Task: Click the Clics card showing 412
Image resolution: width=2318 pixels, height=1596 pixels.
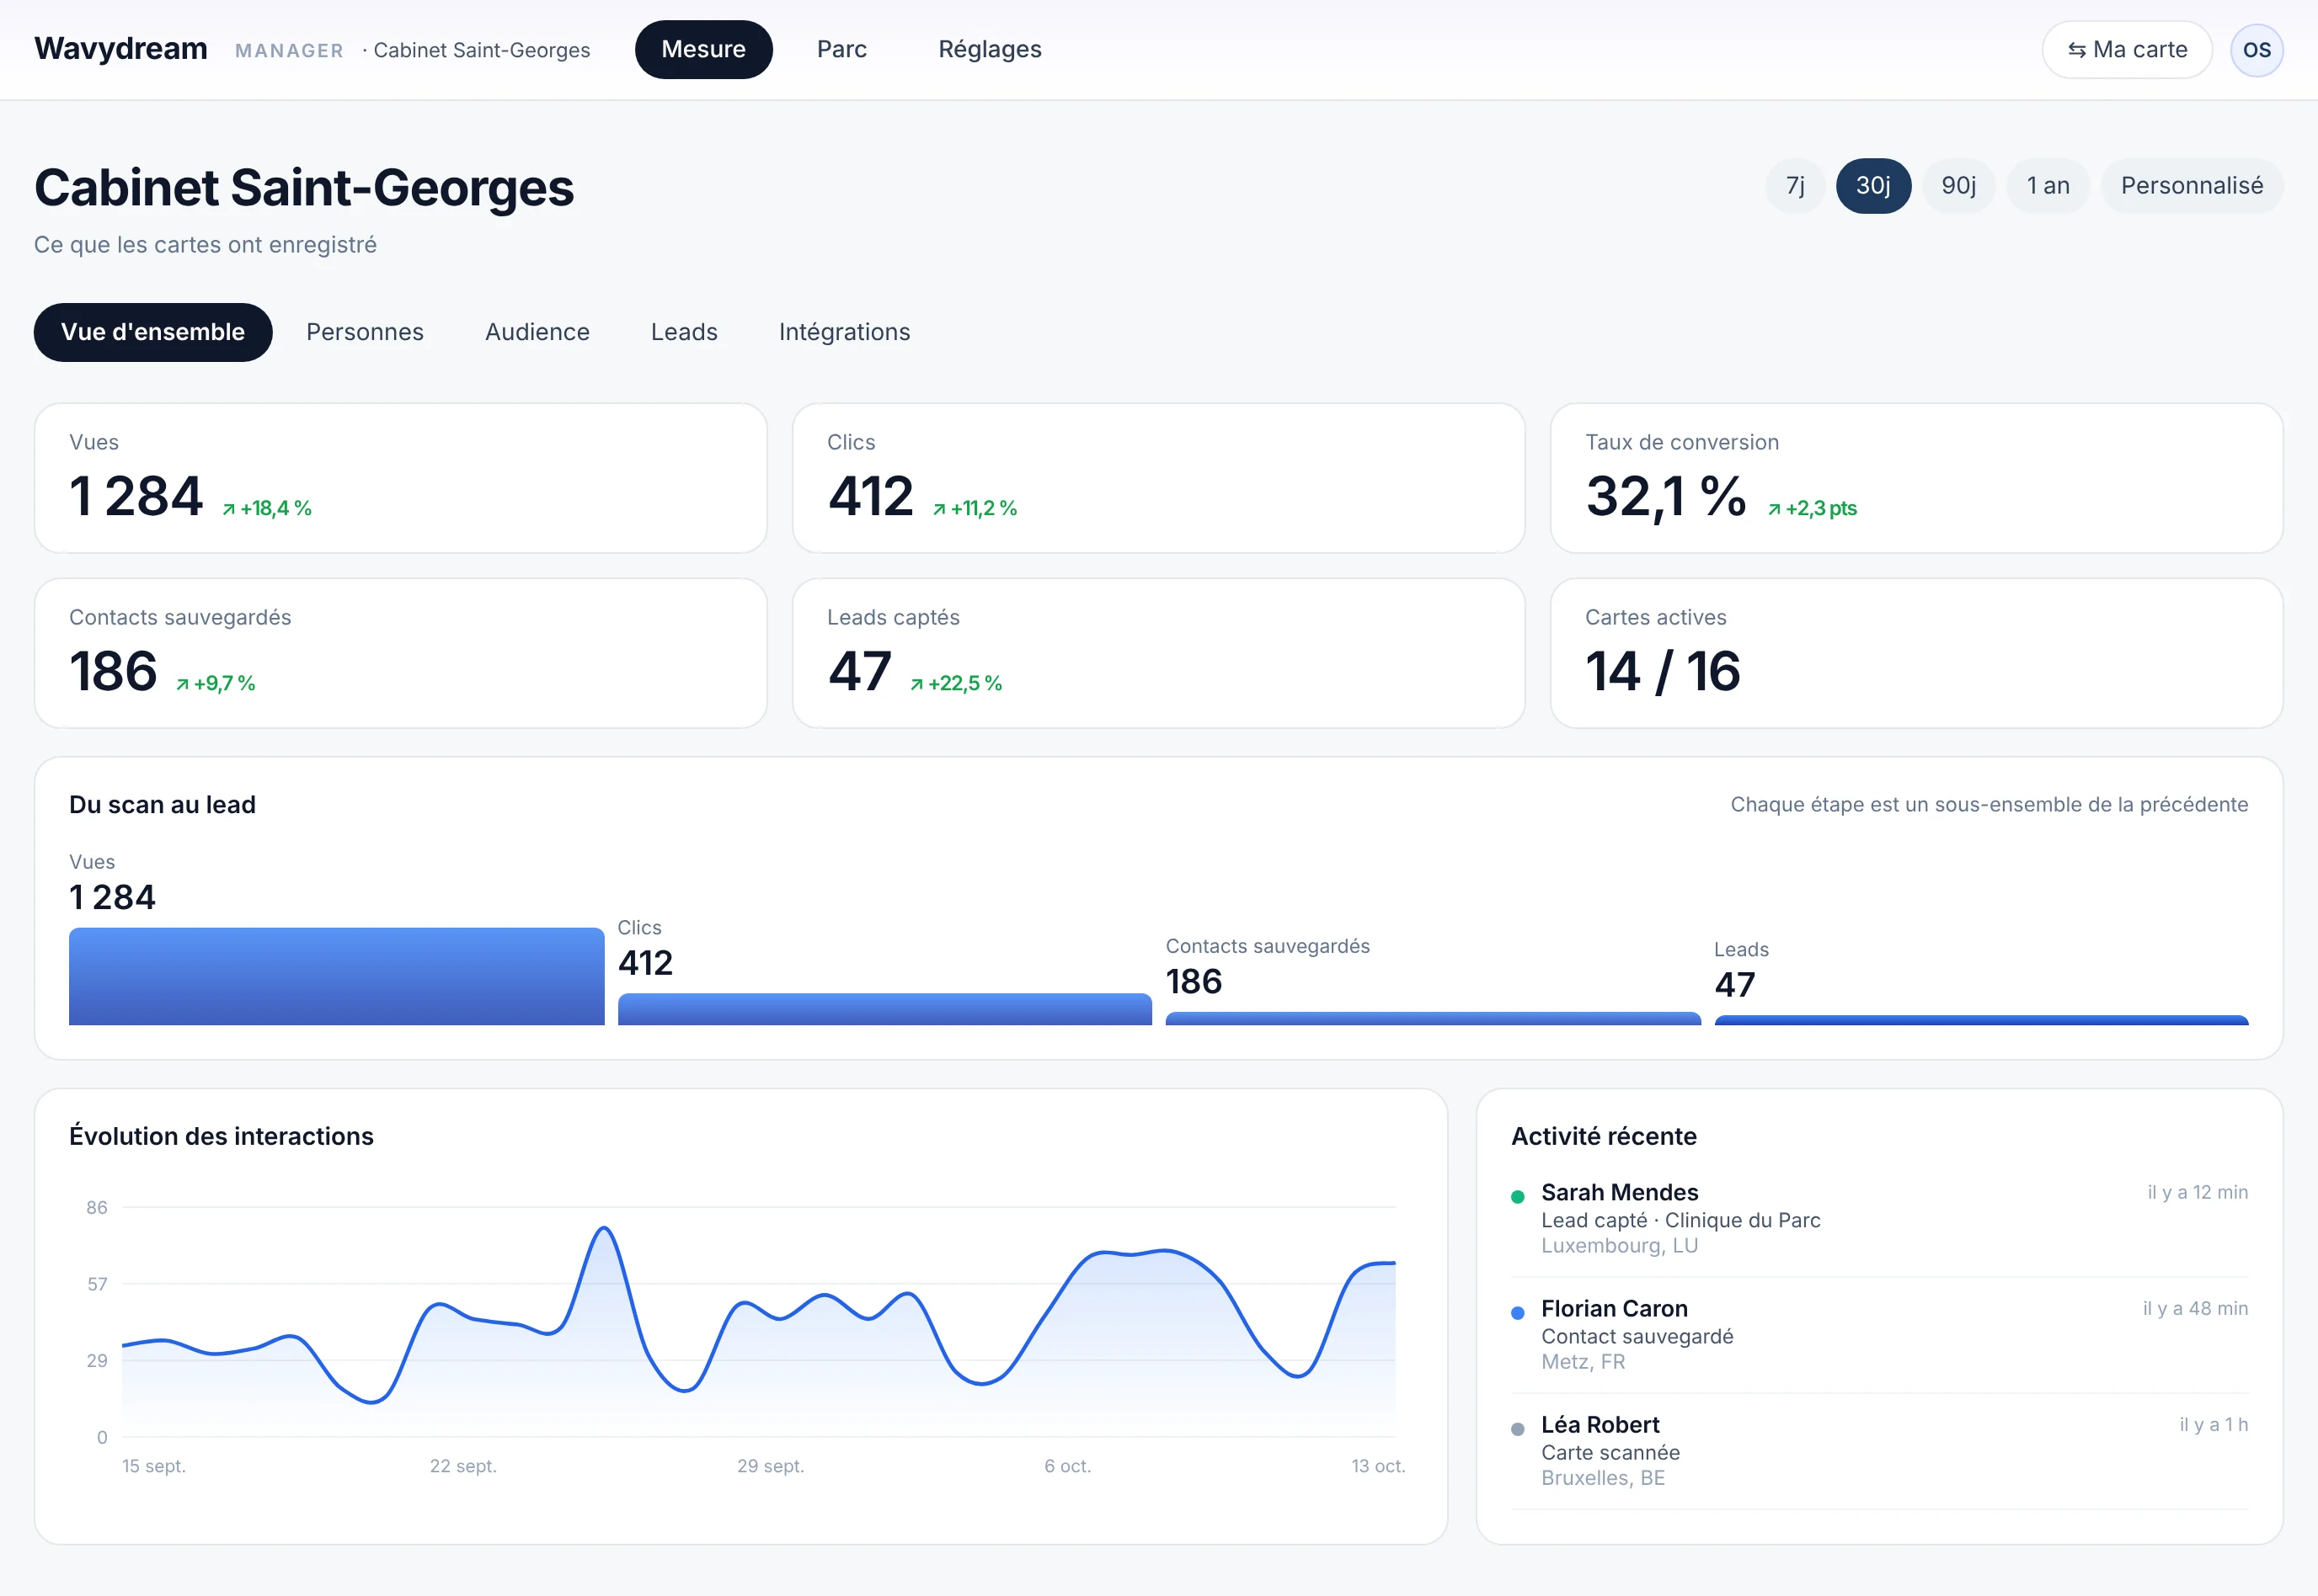Action: tap(1158, 478)
